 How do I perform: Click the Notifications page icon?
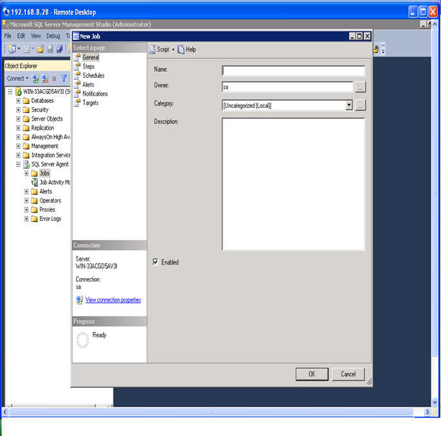click(x=76, y=94)
